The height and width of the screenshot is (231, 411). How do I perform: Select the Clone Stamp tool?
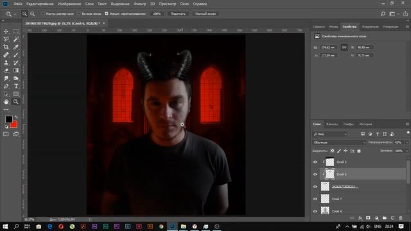coord(6,63)
